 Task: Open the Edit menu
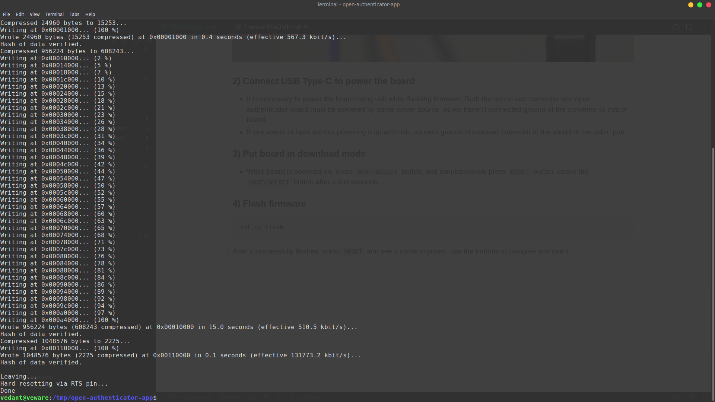[20, 14]
